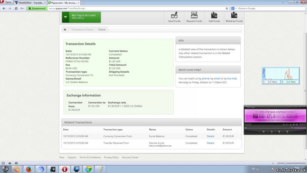The height and width of the screenshot is (173, 307).
Task: Bookmark the page with the star icon
Action: [227, 8]
